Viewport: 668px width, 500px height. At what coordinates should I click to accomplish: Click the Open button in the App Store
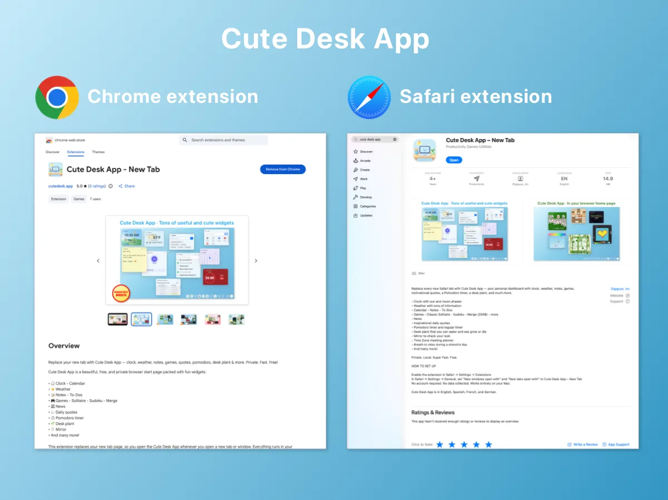pyautogui.click(x=454, y=160)
